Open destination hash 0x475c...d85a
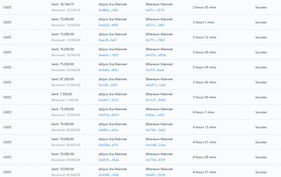Image resolution: width=281 pixels, height=177 pixels. pos(156,55)
